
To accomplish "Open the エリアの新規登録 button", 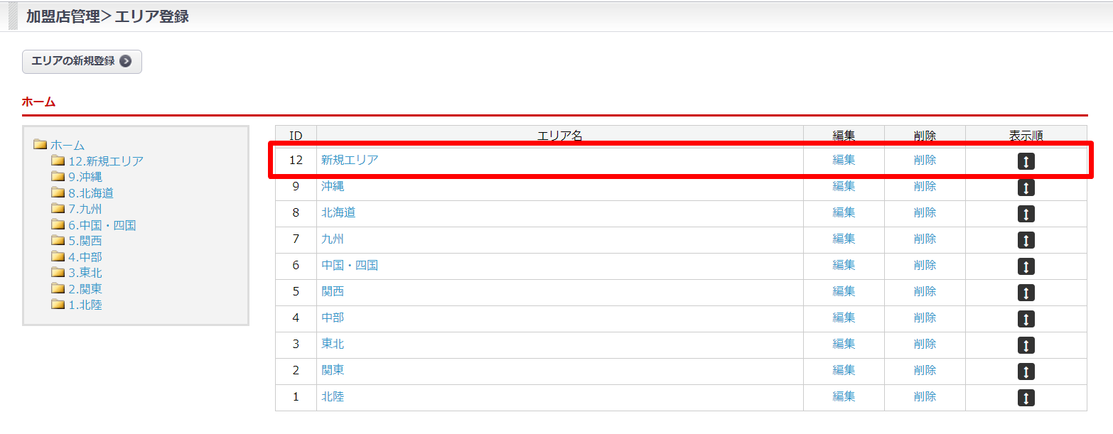I will (82, 61).
